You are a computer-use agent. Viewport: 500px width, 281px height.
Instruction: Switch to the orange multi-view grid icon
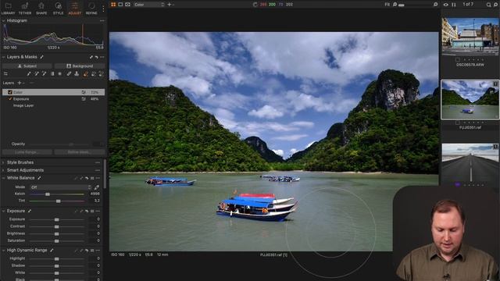coord(113,5)
